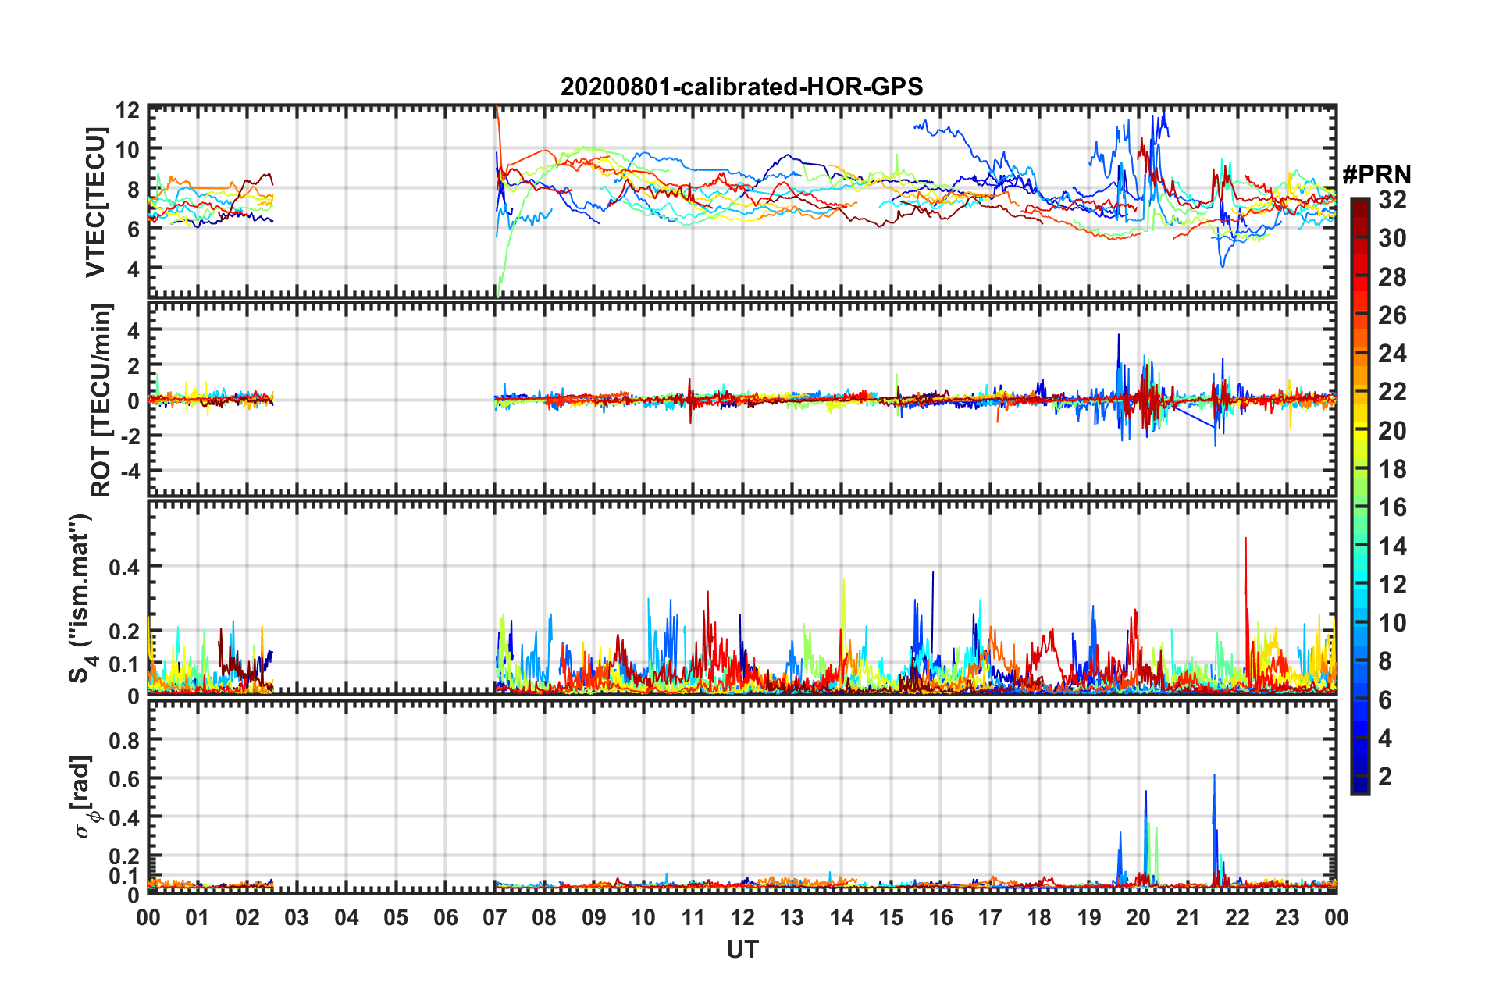1485x993 pixels.
Task: Click x-axis tick label 20
Action: click(1138, 917)
